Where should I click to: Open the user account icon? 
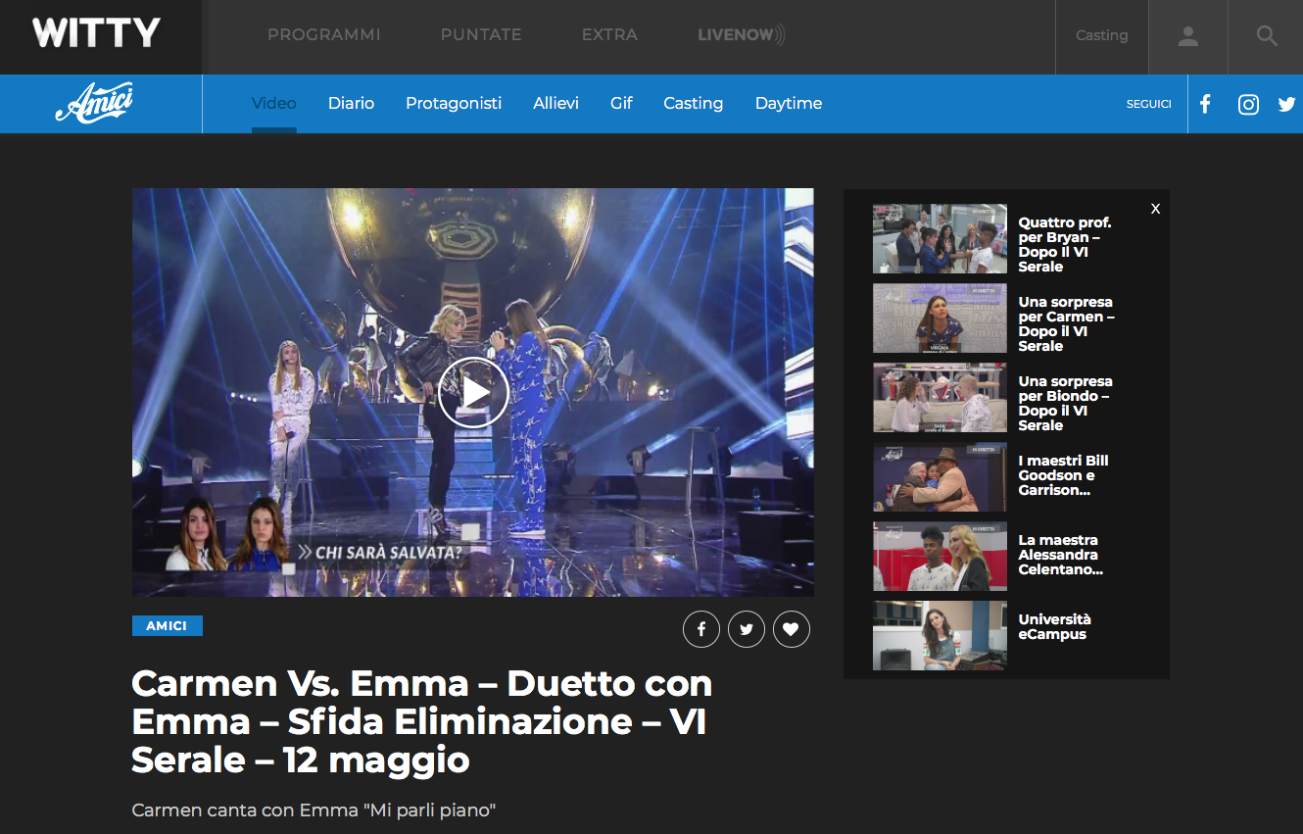coord(1187,35)
